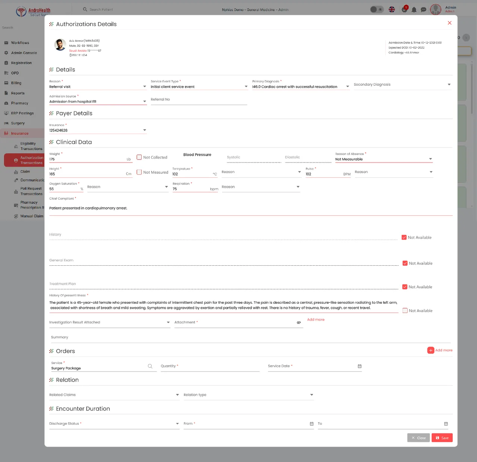This screenshot has height=462, width=477.
Task: Click the Add more link beside Attachment
Action: 316,320
